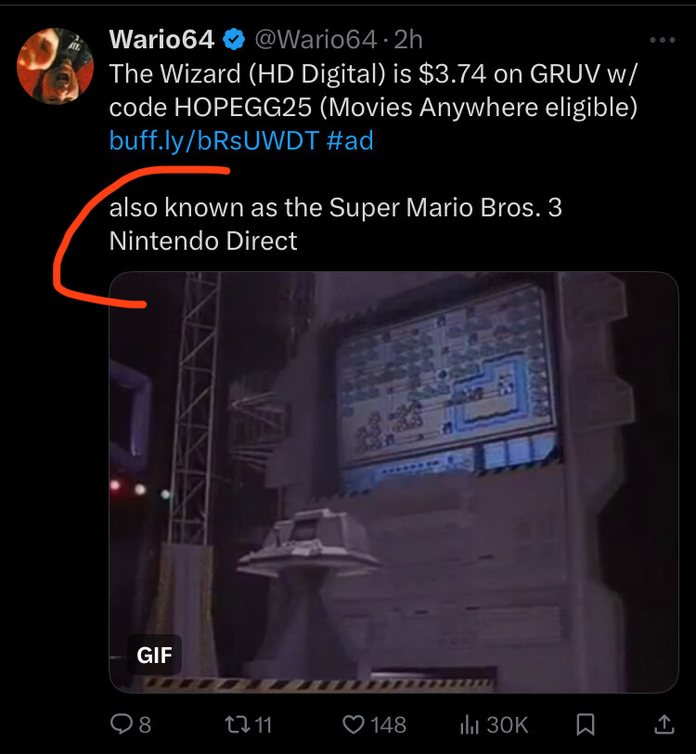Open the view analytics bar-chart icon
The width and height of the screenshot is (696, 754).
470,724
